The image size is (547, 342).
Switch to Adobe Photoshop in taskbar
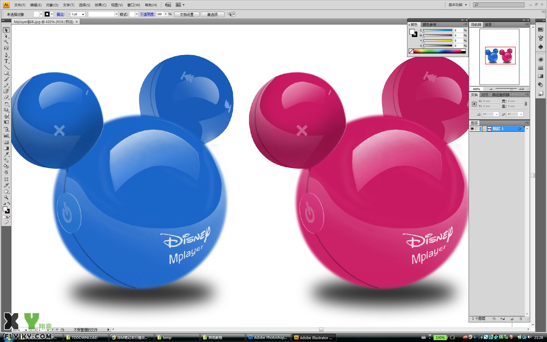(268, 337)
